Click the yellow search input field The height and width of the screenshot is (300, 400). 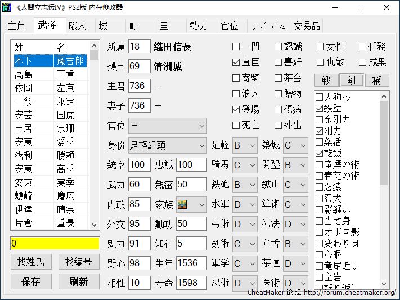click(x=55, y=243)
